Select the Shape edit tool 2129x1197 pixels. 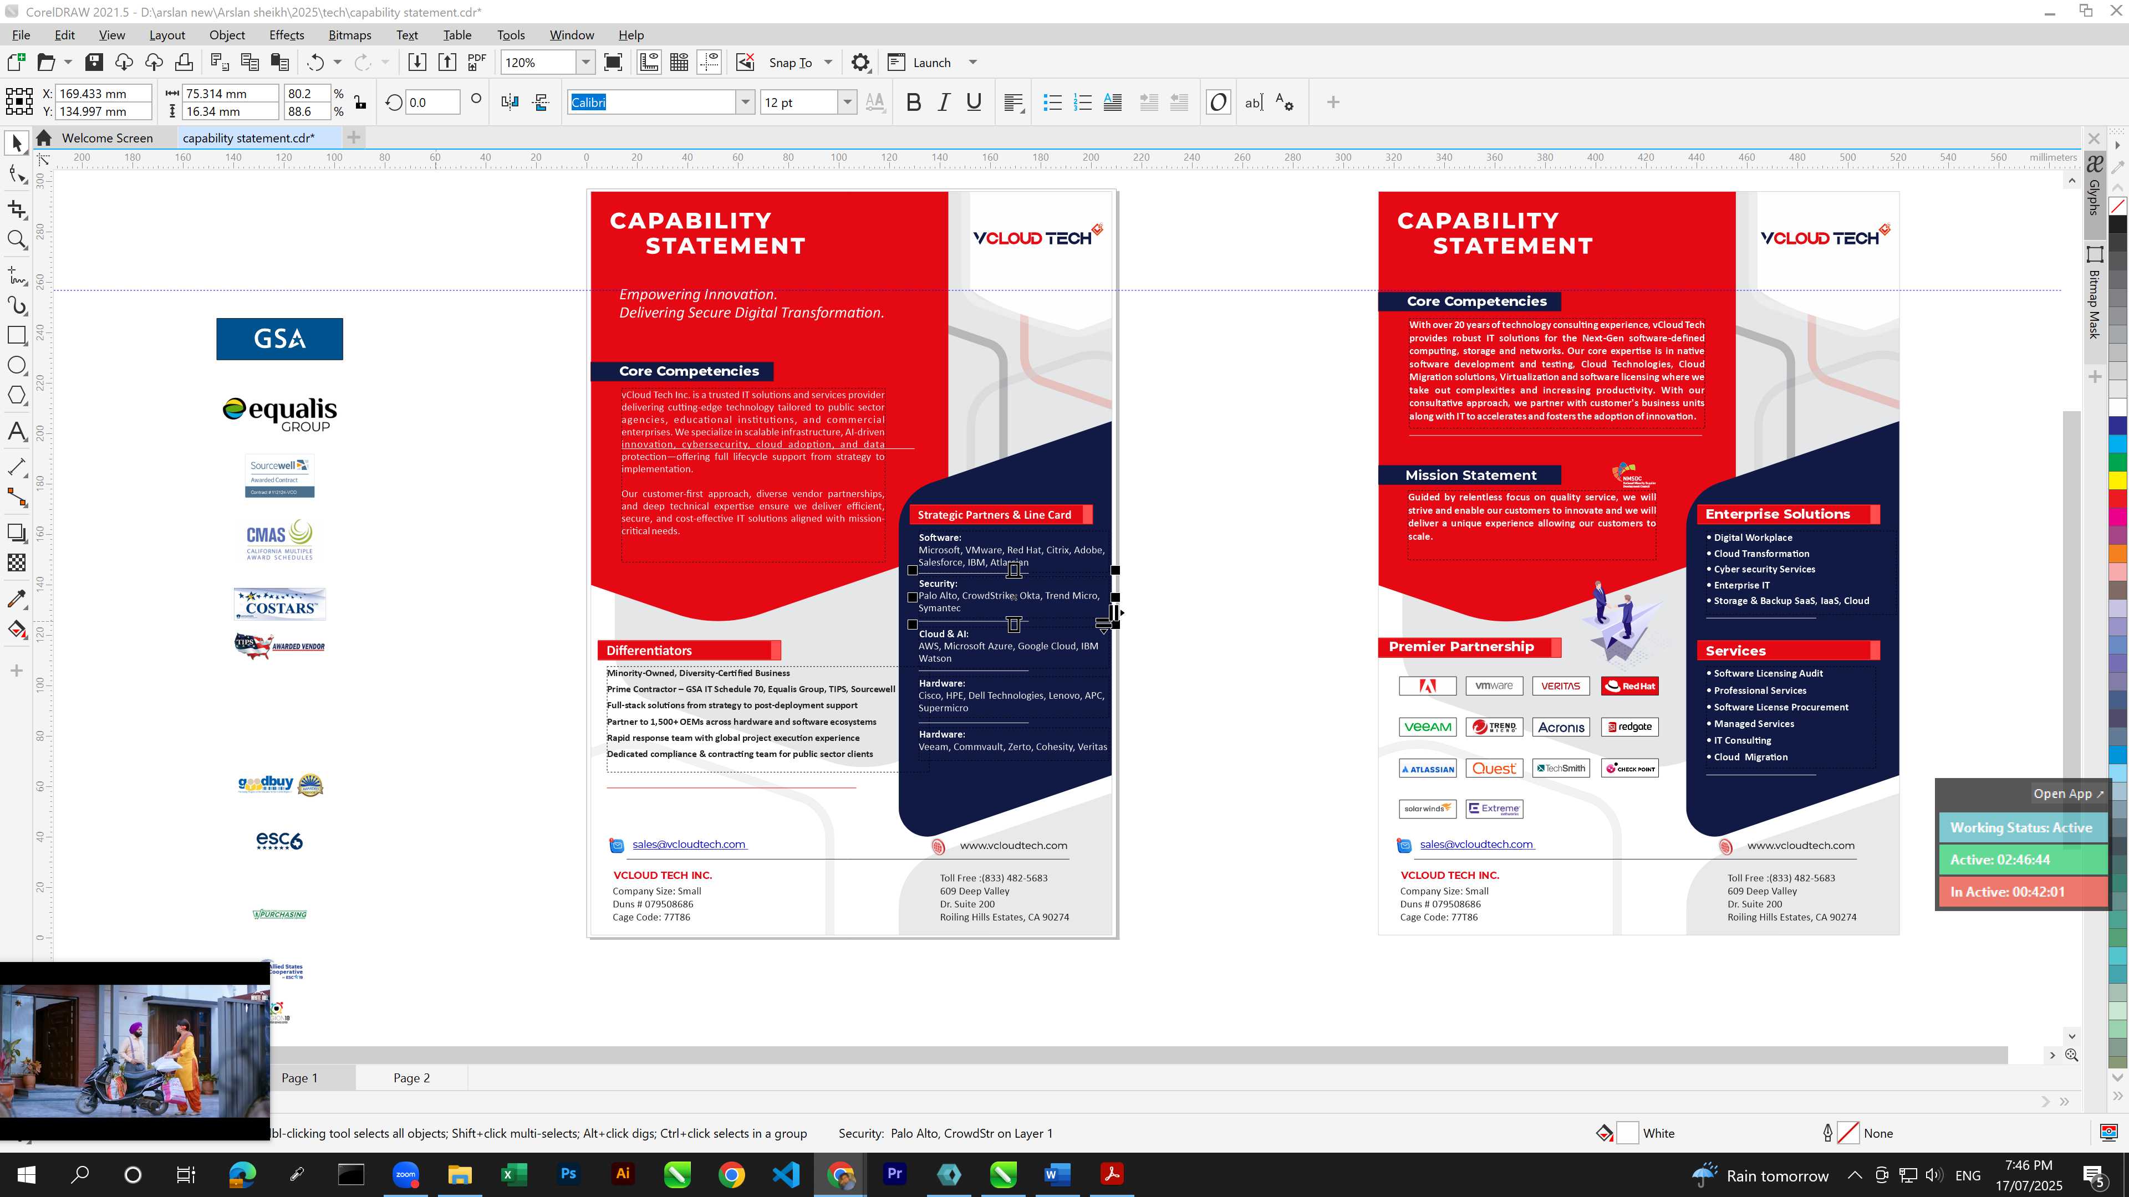coord(17,173)
